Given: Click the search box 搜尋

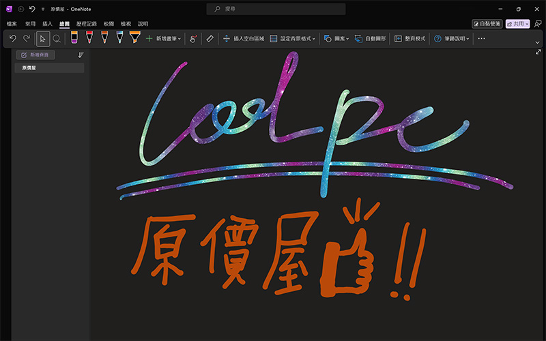Looking at the screenshot, I should click(x=276, y=9).
